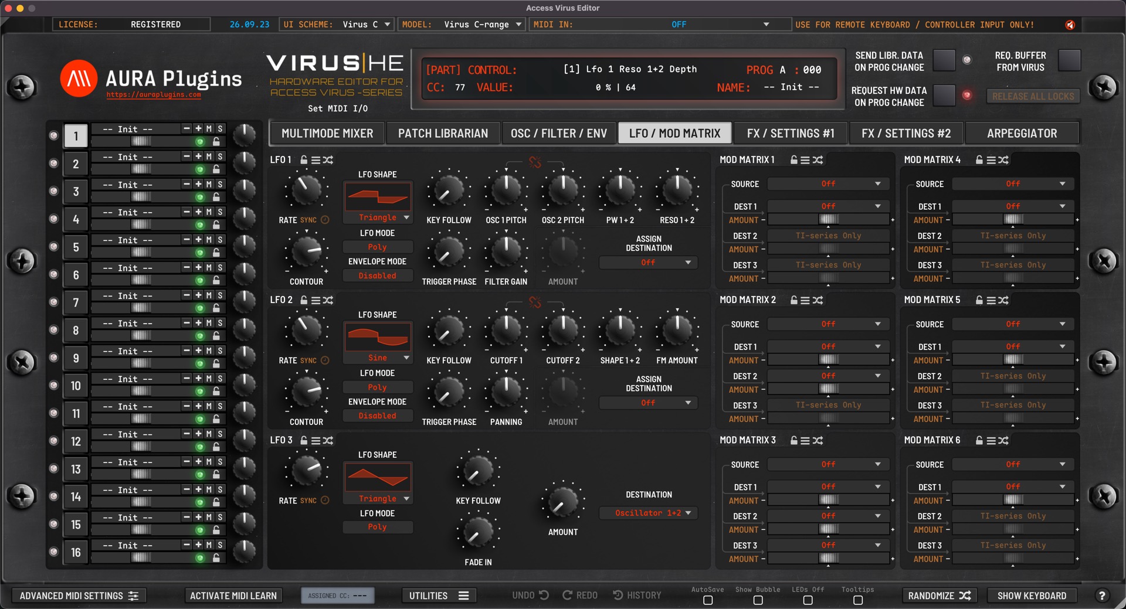This screenshot has height=609, width=1126.
Task: Open the LFO 1 shape Triangle dropdown
Action: [378, 217]
